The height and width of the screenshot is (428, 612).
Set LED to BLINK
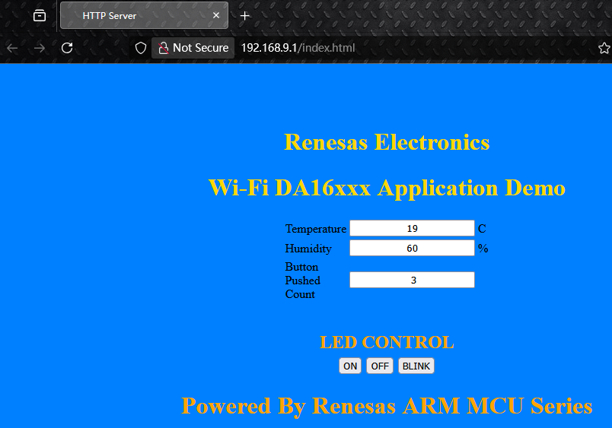tap(416, 366)
